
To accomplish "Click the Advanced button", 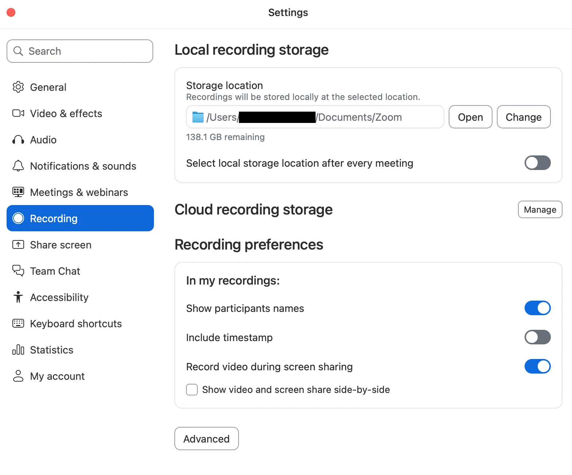I will [x=206, y=439].
